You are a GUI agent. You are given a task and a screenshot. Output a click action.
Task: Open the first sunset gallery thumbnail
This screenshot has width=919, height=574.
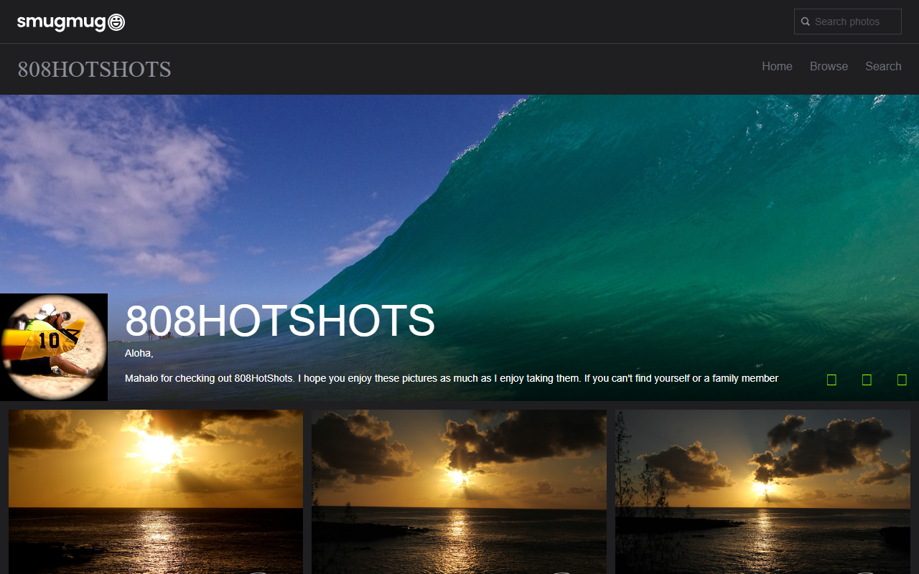(x=156, y=491)
